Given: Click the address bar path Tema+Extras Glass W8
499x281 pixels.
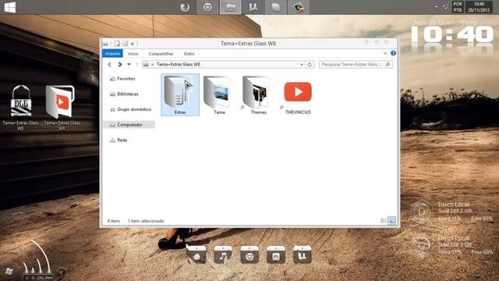Looking at the screenshot, I should [x=179, y=64].
